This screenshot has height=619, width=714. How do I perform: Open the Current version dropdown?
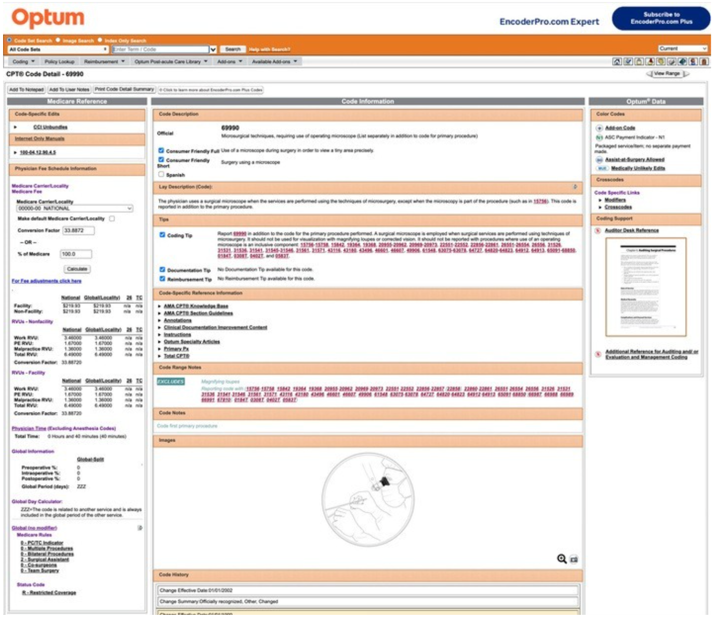(x=683, y=49)
